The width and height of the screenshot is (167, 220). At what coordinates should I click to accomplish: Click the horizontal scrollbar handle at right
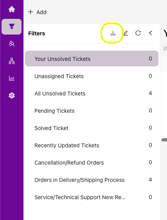pos(164,140)
